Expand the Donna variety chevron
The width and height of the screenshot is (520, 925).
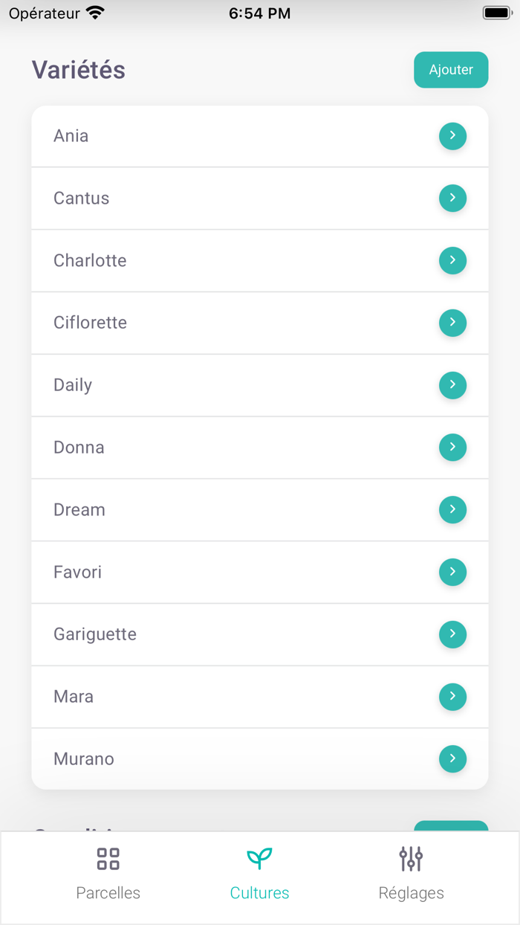452,448
